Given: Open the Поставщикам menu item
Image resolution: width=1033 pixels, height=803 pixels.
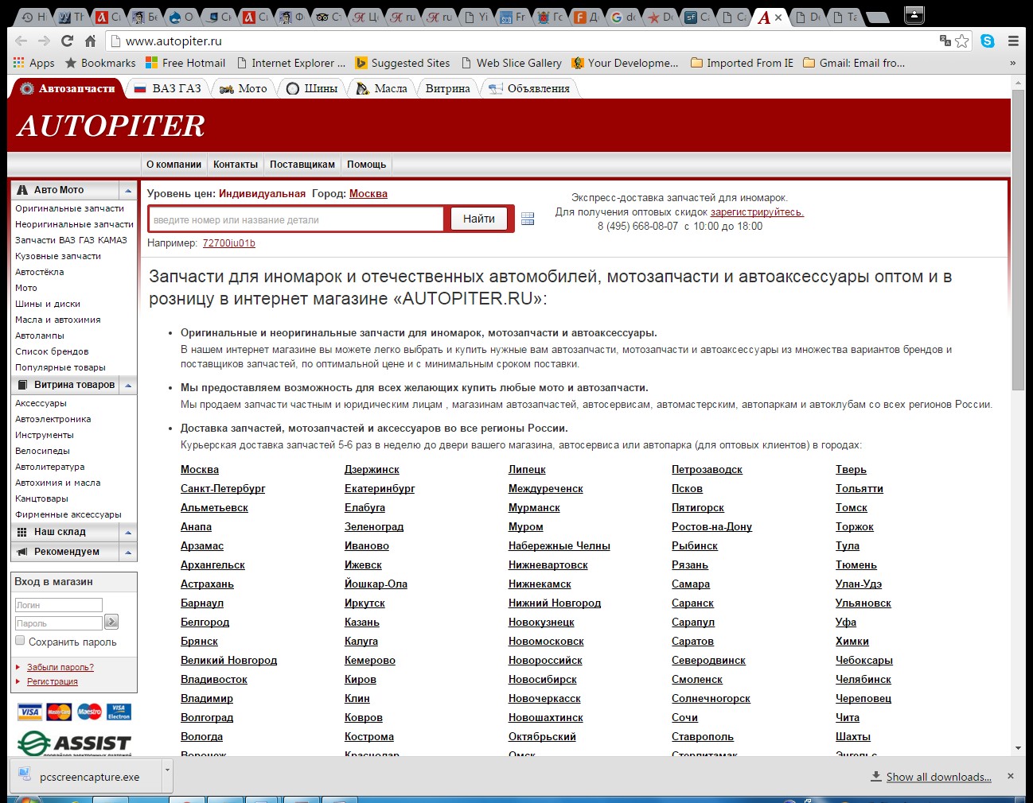Looking at the screenshot, I should [x=302, y=165].
